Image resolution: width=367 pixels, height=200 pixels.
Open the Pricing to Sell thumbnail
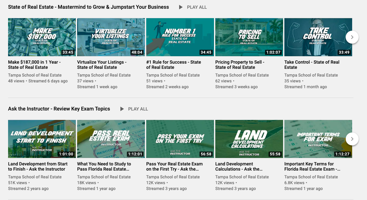coord(249,37)
